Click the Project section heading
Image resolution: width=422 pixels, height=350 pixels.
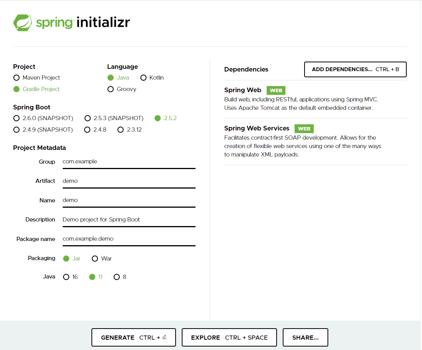[x=24, y=67]
